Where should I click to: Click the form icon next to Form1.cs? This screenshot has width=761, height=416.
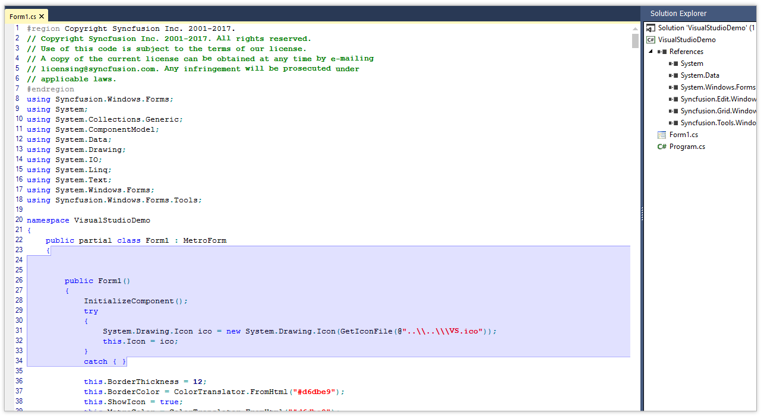(x=662, y=135)
